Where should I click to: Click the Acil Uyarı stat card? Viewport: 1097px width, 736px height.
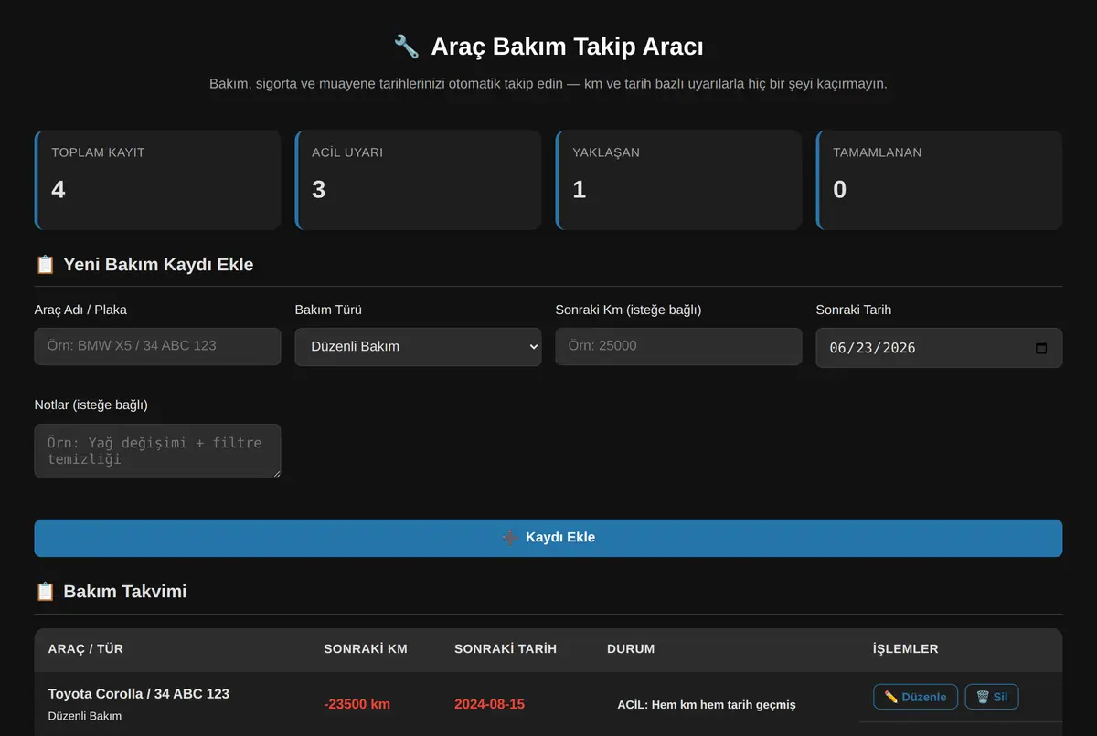pos(418,180)
